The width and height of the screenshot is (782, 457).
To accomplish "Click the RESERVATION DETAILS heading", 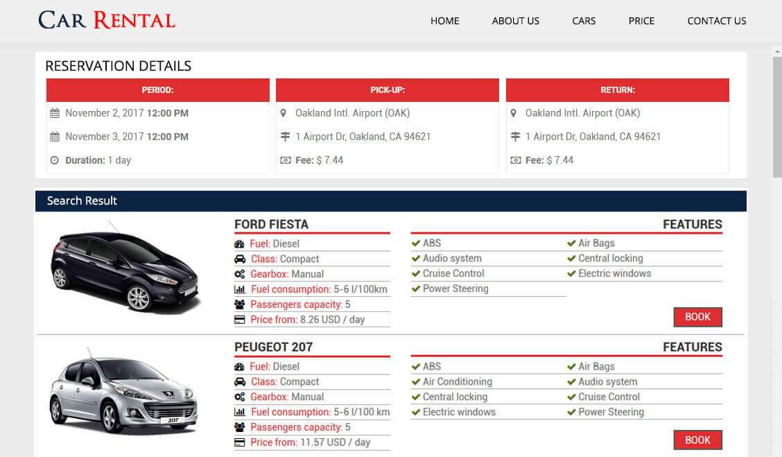I will [118, 66].
